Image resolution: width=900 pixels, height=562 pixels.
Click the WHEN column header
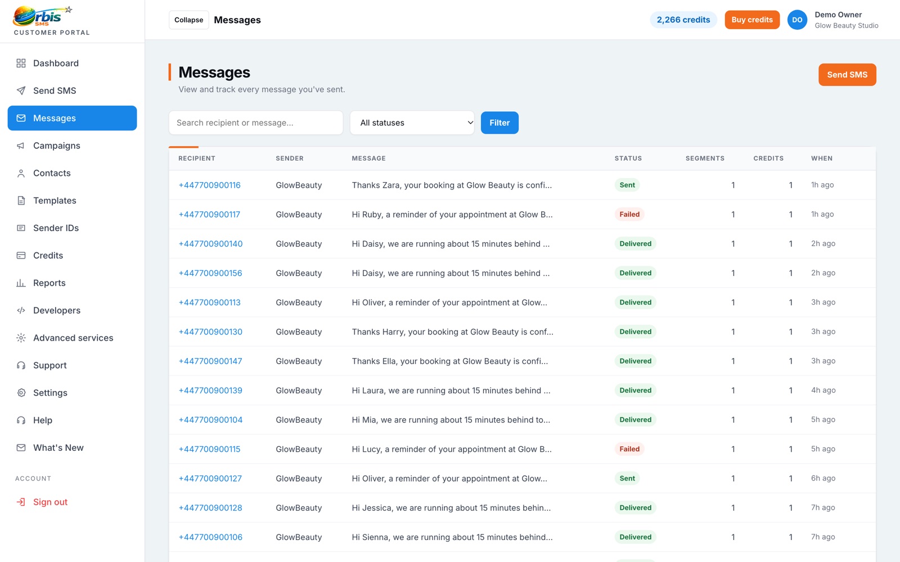pyautogui.click(x=822, y=158)
